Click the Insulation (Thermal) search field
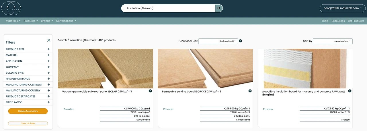This screenshot has width=367, height=131. 168,8
